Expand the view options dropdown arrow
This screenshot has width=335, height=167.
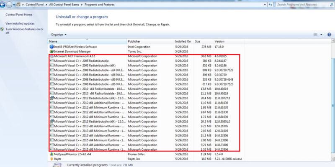(x=321, y=35)
